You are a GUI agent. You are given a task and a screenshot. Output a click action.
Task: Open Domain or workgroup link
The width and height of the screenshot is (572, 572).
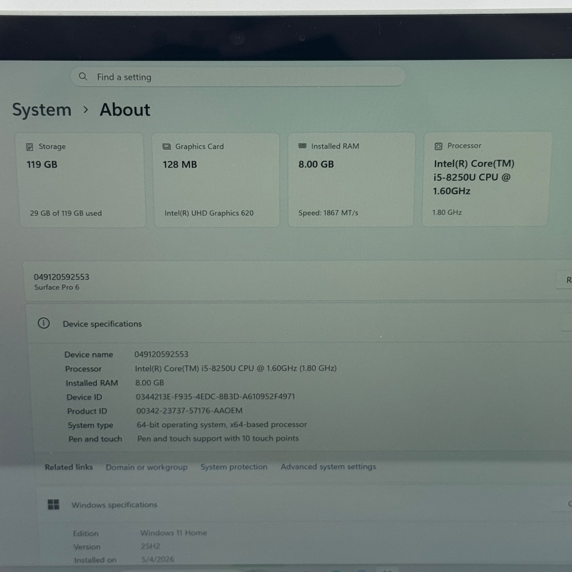point(146,467)
